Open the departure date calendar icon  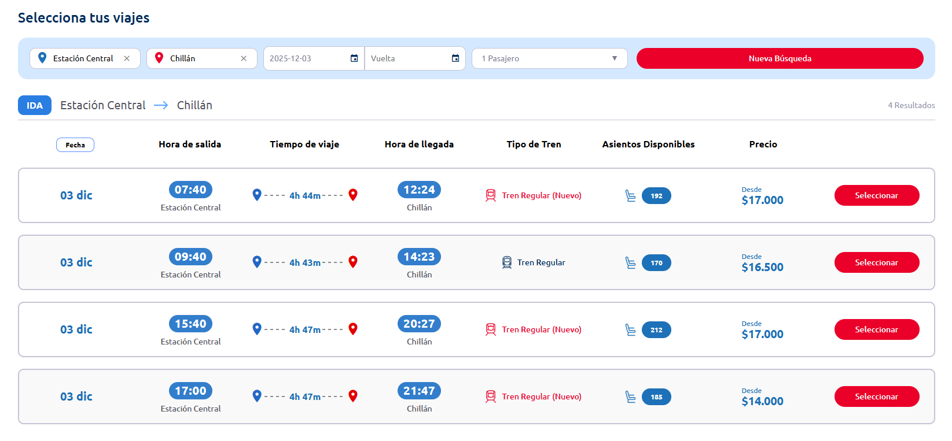pos(354,58)
